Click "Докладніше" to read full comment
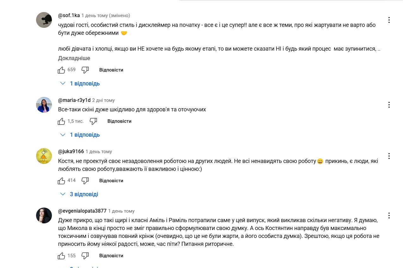This screenshot has height=268, width=403. coord(74,58)
